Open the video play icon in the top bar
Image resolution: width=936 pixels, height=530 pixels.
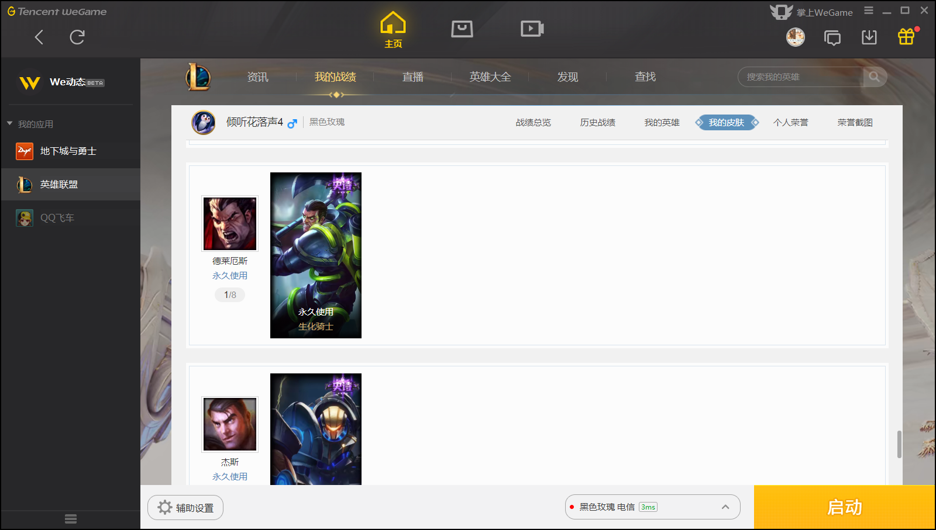click(x=532, y=29)
